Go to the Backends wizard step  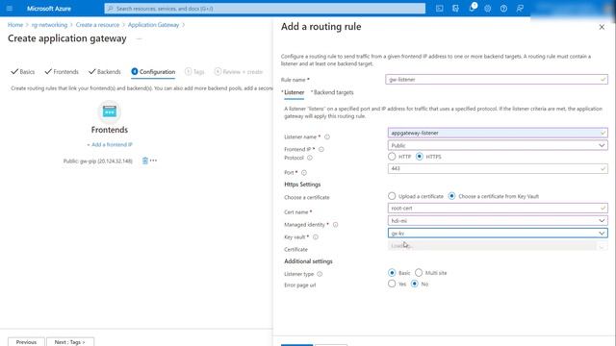point(105,72)
